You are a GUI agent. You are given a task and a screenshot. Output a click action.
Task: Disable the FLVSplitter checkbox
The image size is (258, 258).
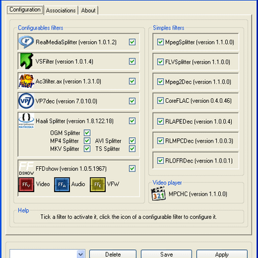(x=161, y=62)
